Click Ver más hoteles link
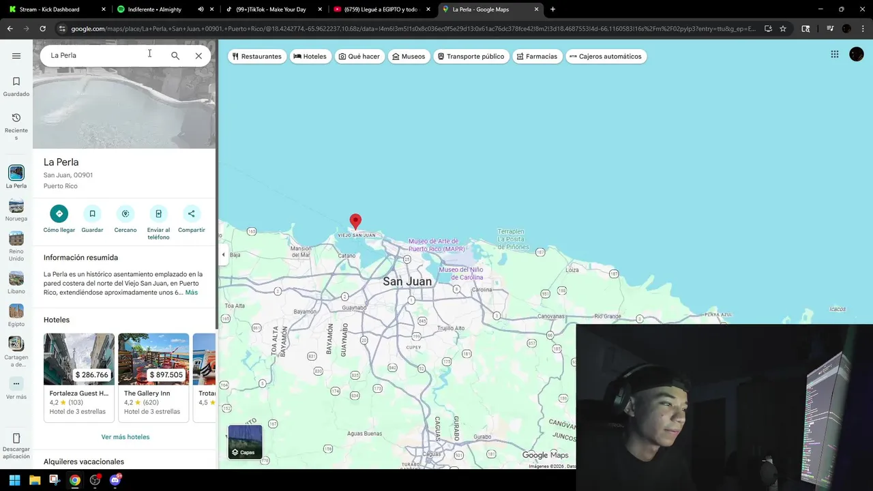The width and height of the screenshot is (873, 491). [125, 437]
